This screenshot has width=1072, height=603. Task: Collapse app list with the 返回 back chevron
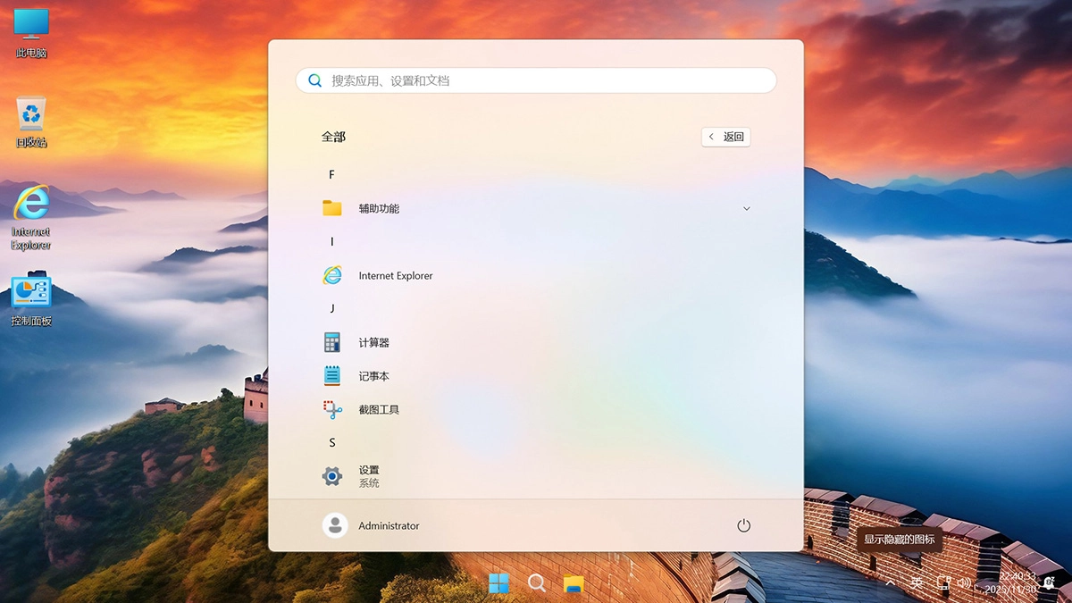point(710,136)
